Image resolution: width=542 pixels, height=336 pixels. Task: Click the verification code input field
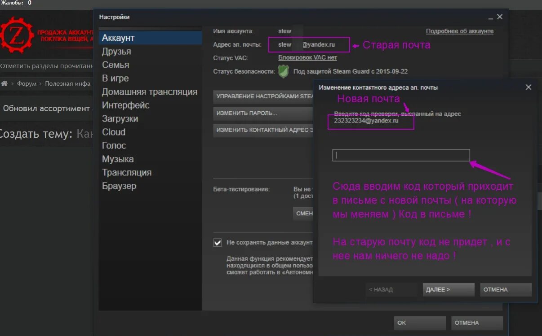point(401,155)
